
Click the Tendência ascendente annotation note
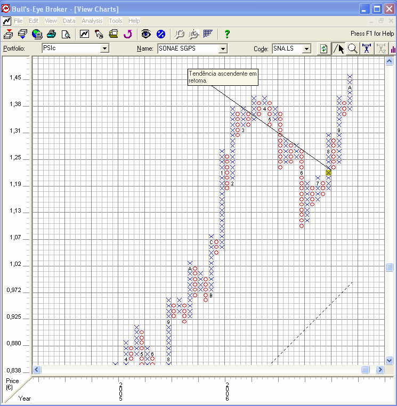pyautogui.click(x=223, y=77)
